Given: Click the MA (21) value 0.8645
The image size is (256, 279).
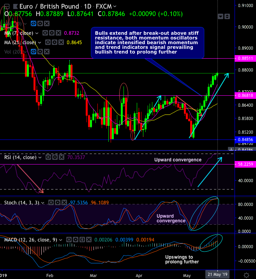Looking at the screenshot, I should click(x=74, y=43).
